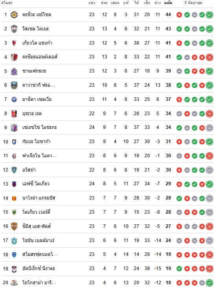Click the Shimizu S-Pulse club crest
The width and height of the screenshot is (216, 287).
coord(14,226)
